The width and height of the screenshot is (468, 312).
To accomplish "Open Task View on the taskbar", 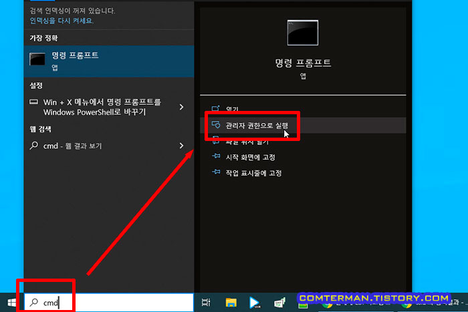I will [x=206, y=303].
